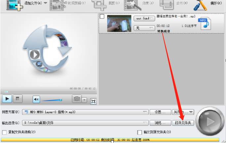This screenshot has width=226, height=143.
Task: Open the 输出目录 path combo box
Action: 85,123
